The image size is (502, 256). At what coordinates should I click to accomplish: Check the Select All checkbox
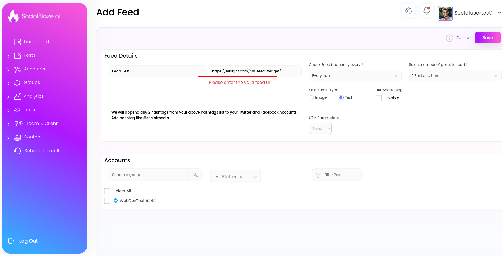click(x=107, y=191)
